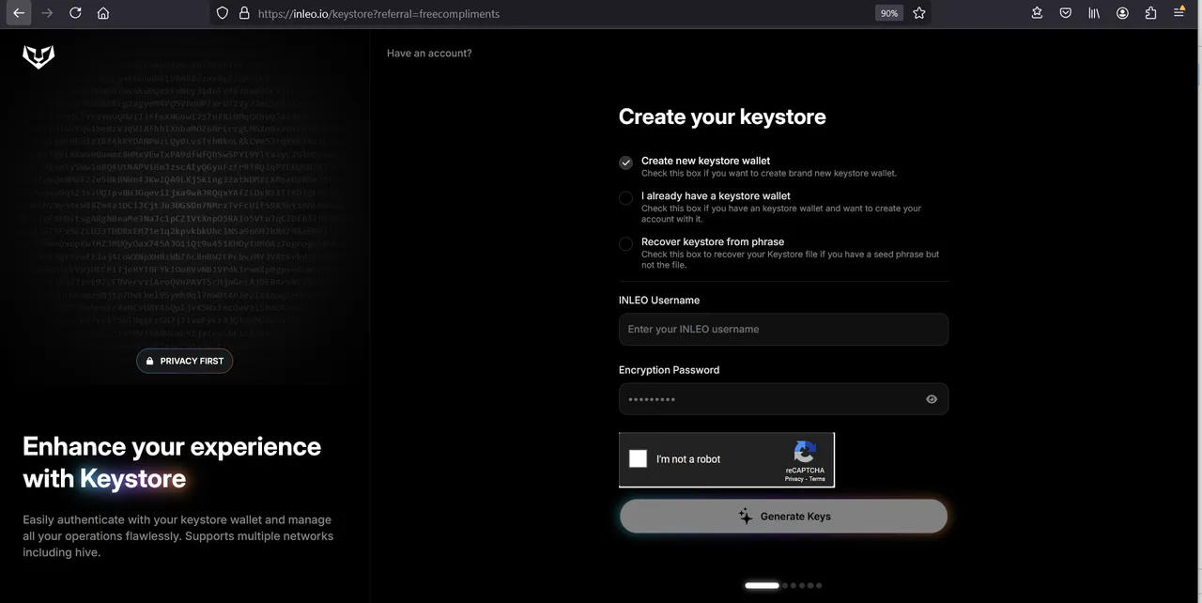Click the Have an account? link
The width and height of the screenshot is (1202, 603).
tap(429, 54)
